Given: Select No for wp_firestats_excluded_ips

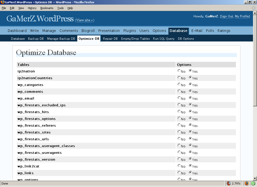Looking at the screenshot, I should [179, 105].
